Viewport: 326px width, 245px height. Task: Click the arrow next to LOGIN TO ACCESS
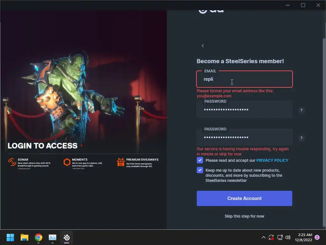[81, 145]
